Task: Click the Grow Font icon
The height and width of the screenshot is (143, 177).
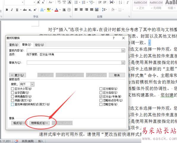Action: coord(38,2)
